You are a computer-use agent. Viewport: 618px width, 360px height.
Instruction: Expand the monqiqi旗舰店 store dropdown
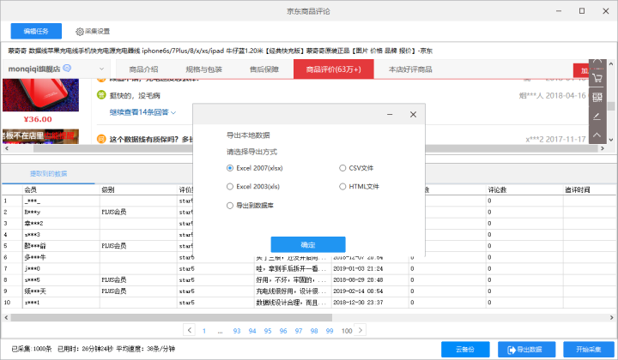(101, 69)
